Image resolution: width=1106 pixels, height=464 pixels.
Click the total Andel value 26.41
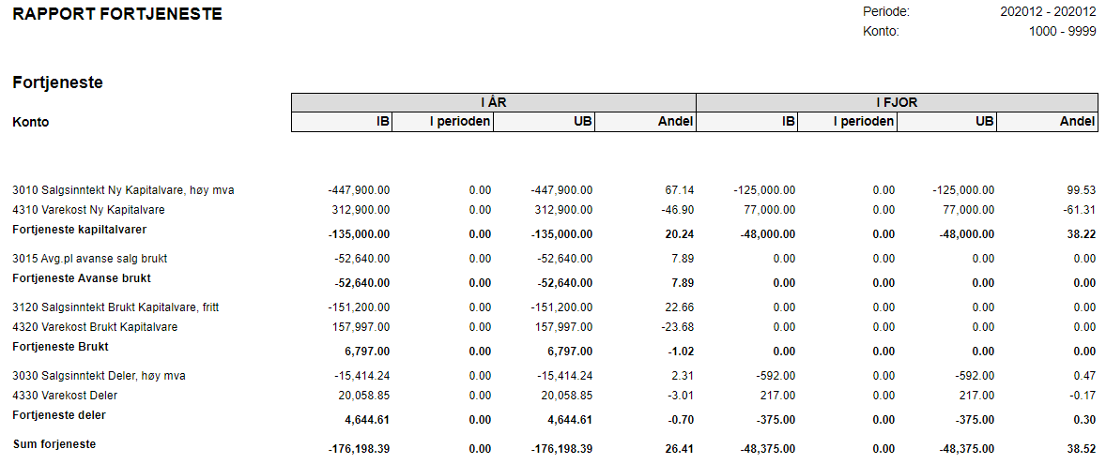(x=679, y=449)
